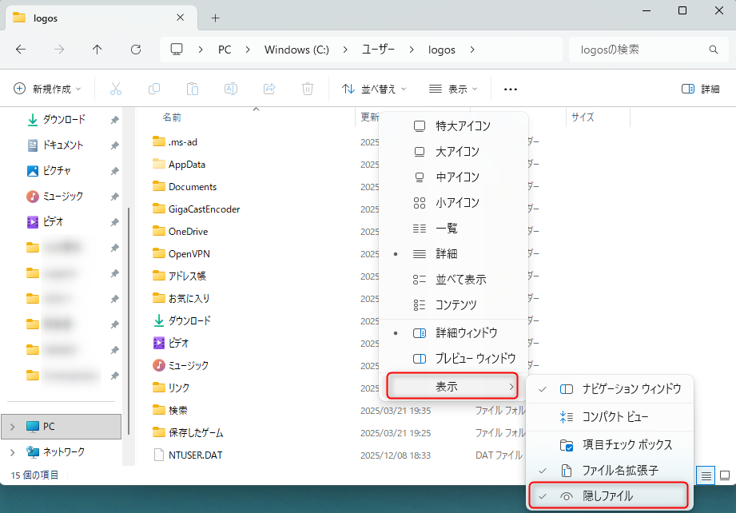Open the 新規作成 dropdown
Screen dimensions: 736x513
[48, 89]
